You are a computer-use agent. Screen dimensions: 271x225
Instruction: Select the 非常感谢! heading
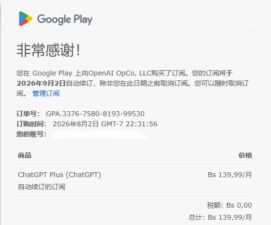tap(48, 50)
